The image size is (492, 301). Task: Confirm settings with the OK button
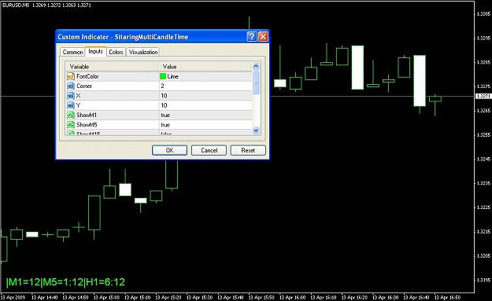click(x=169, y=150)
